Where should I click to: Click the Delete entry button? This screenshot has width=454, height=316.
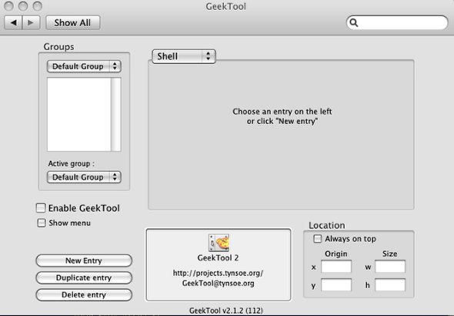click(x=84, y=294)
